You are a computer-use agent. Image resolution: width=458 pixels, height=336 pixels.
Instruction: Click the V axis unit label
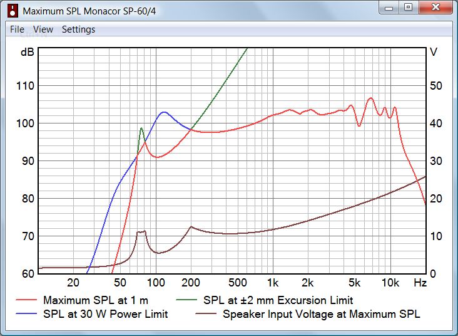click(x=434, y=53)
